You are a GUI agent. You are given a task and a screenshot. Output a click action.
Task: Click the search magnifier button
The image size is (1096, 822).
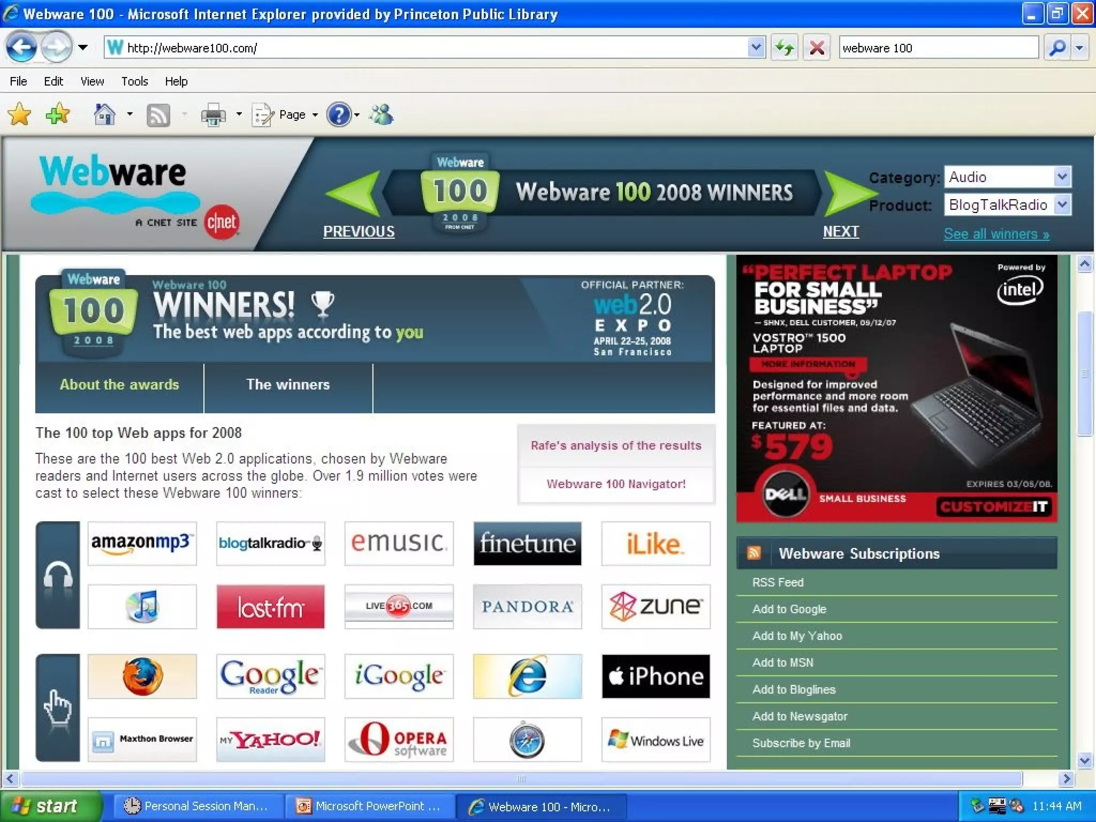pyautogui.click(x=1057, y=48)
